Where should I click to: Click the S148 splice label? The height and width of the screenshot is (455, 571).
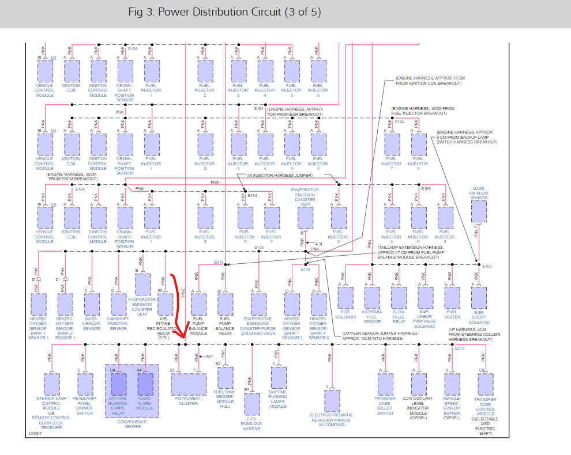coord(306,269)
